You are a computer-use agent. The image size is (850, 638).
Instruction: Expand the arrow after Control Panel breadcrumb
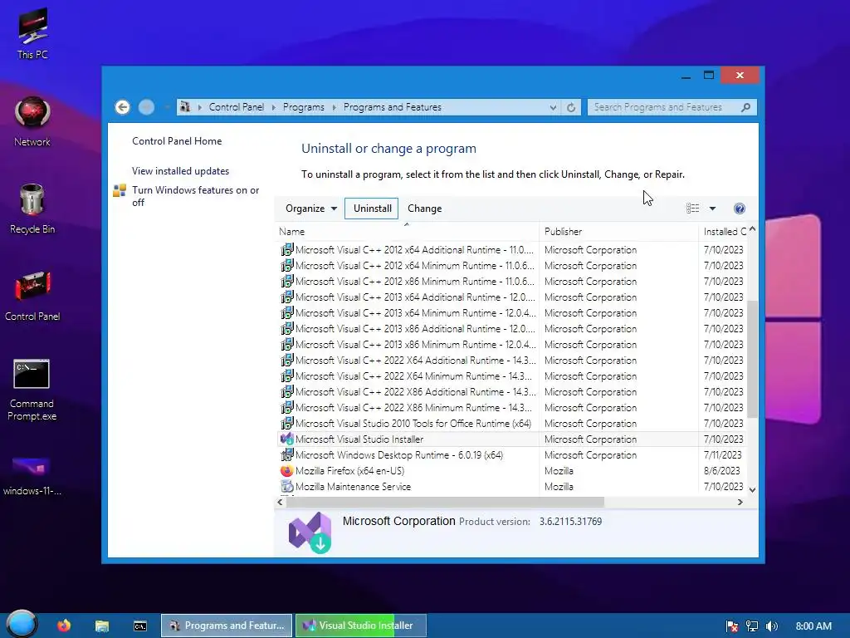[x=273, y=107]
